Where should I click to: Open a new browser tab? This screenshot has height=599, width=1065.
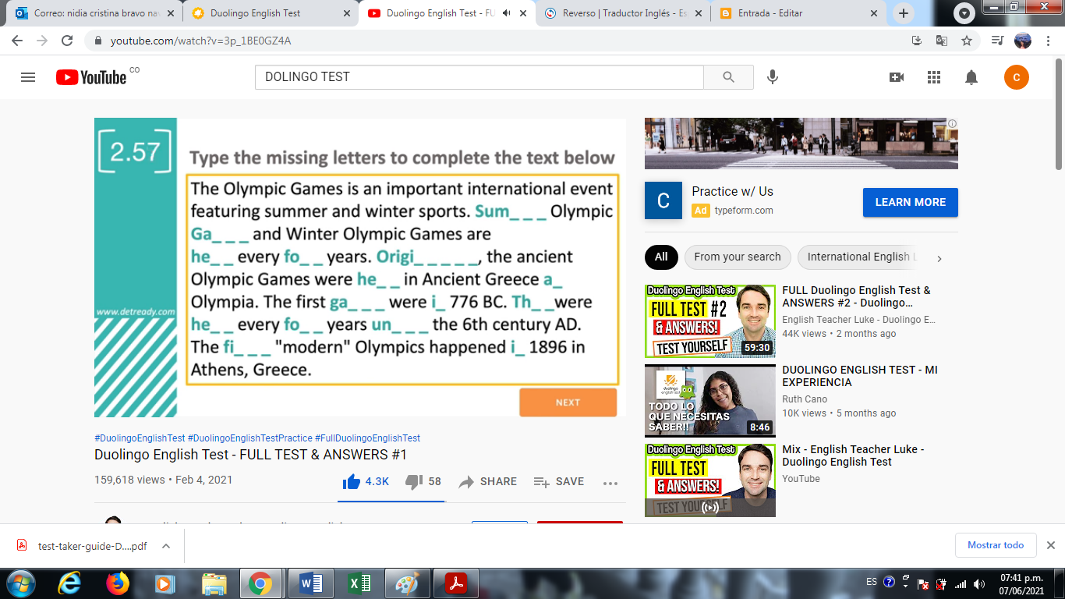(x=904, y=13)
